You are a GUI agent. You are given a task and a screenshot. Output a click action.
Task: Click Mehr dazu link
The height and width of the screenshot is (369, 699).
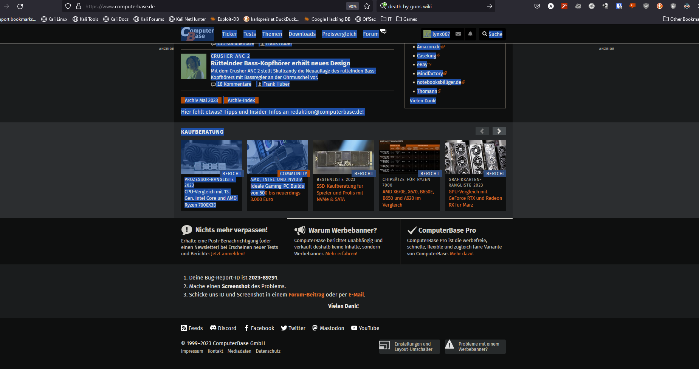(x=462, y=254)
